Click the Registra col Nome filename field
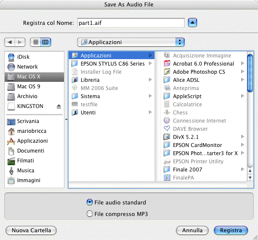258x240 pixels. pos(130,22)
